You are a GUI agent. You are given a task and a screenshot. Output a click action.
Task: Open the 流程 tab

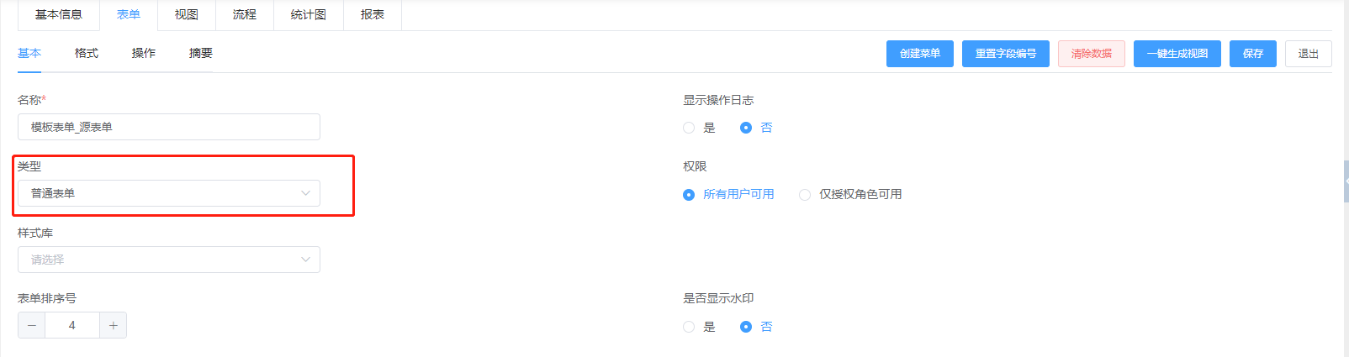pos(245,15)
